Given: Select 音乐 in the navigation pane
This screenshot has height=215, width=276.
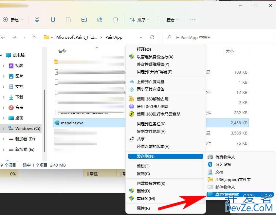Looking at the screenshot, I should click(19, 107).
